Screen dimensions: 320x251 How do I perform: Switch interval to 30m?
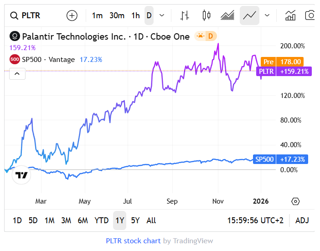click(117, 15)
